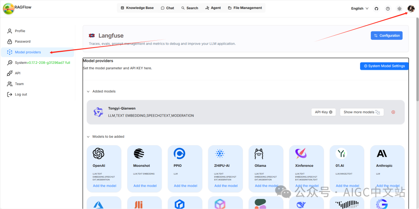Click the Azure logo icon in second row
This screenshot has height=209, width=419.
pyautogui.click(x=98, y=204)
